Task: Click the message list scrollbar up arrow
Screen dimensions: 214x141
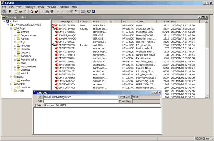Action: (207, 21)
